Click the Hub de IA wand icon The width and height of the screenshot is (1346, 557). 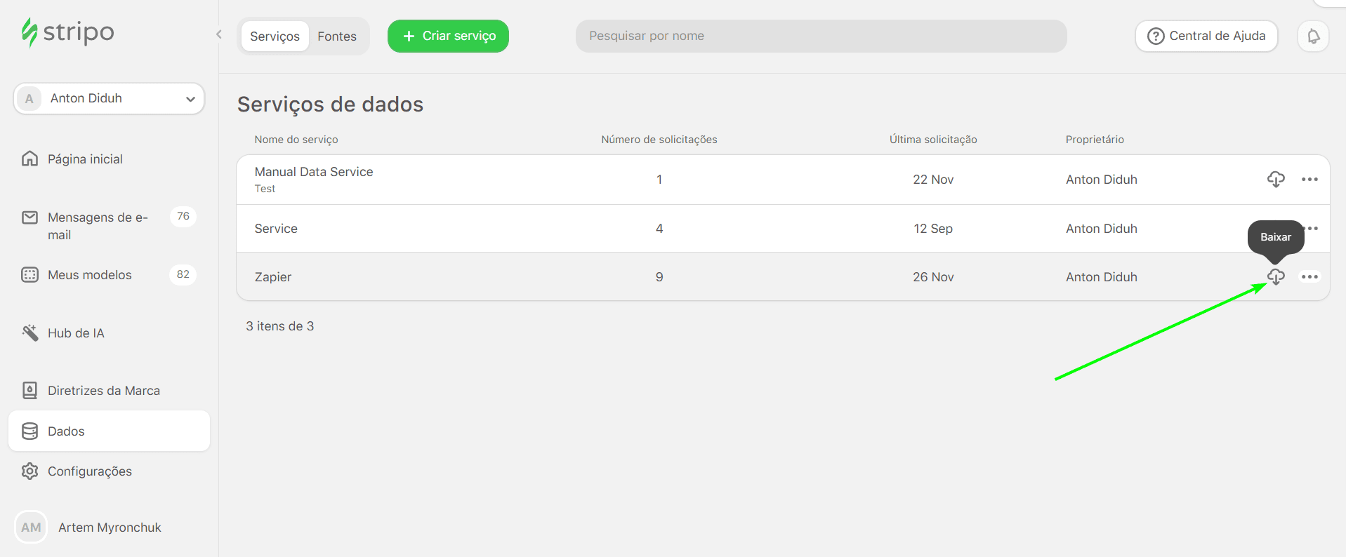click(x=29, y=333)
